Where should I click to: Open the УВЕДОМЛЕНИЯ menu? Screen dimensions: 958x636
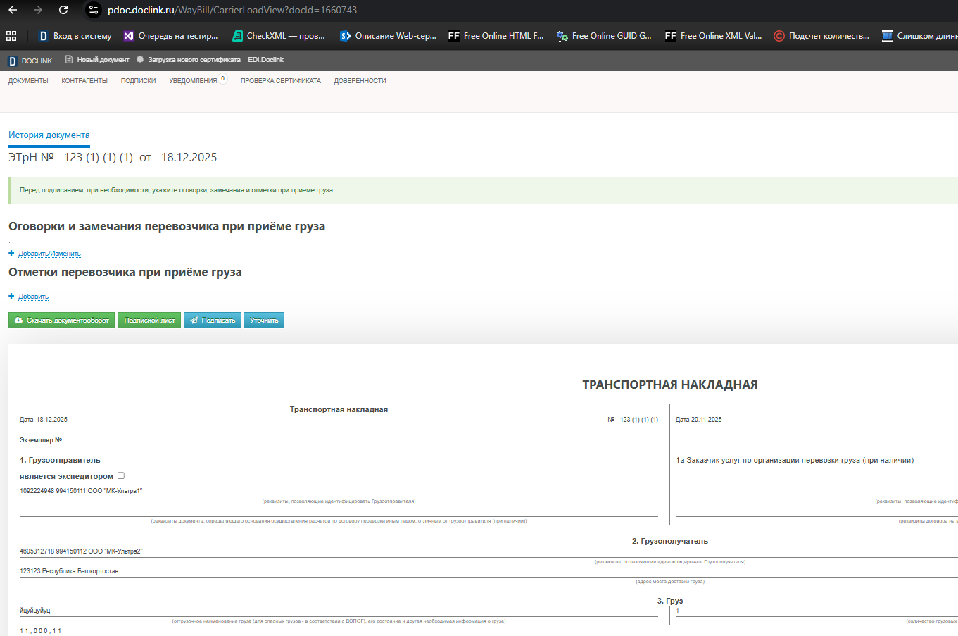point(193,81)
